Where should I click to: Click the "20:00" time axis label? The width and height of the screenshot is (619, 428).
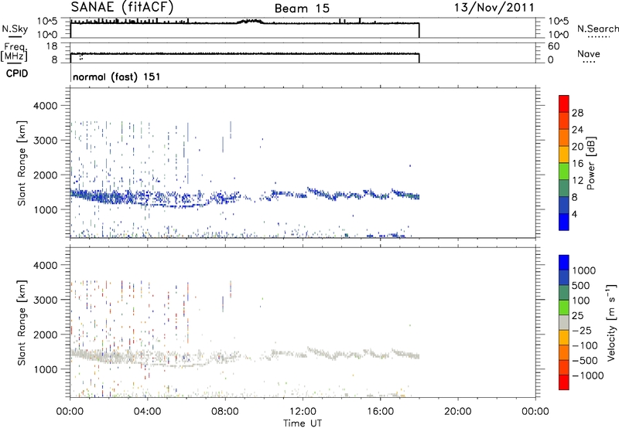pyautogui.click(x=457, y=412)
